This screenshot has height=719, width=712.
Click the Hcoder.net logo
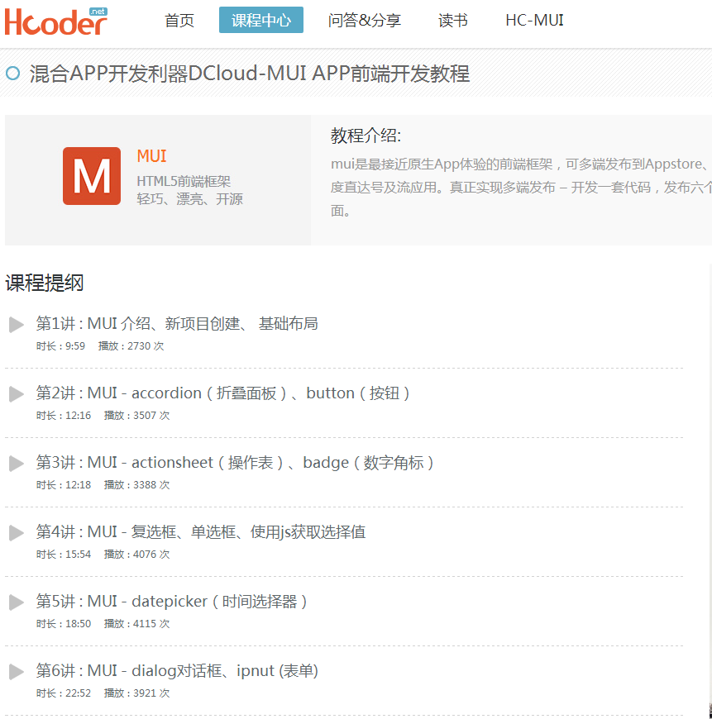coord(56,21)
